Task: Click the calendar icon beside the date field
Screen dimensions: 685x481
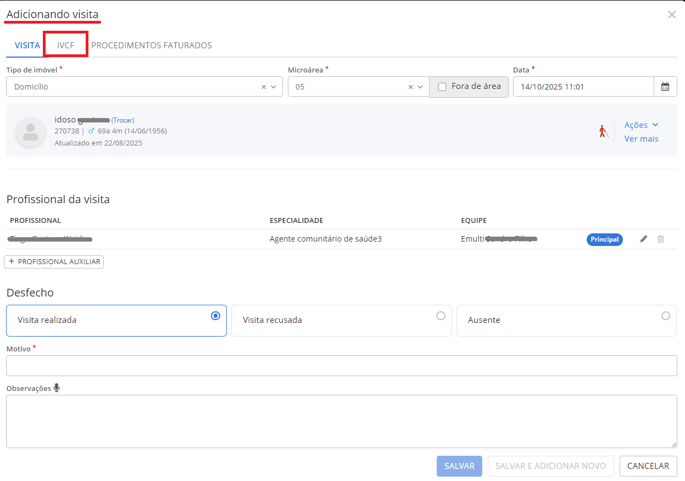Action: click(665, 87)
